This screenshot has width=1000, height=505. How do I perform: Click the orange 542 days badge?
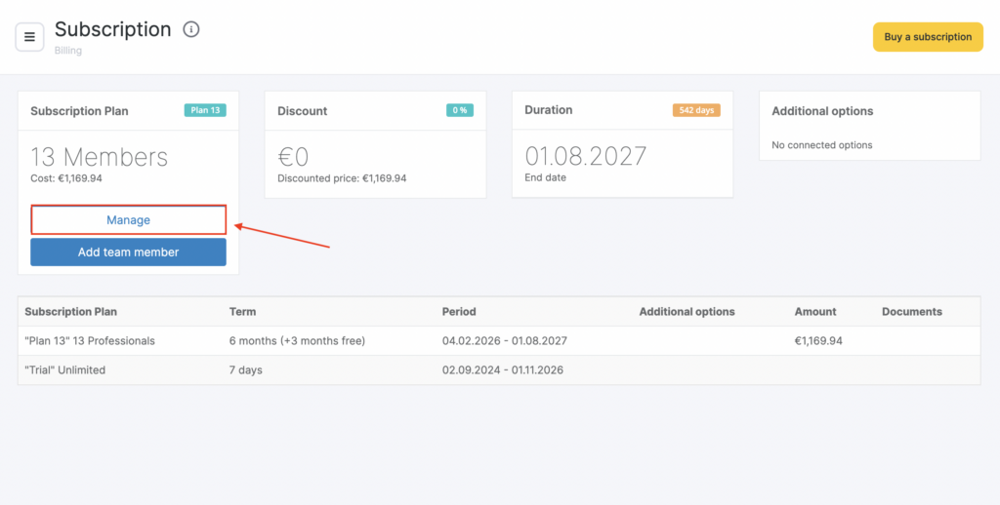coord(696,110)
